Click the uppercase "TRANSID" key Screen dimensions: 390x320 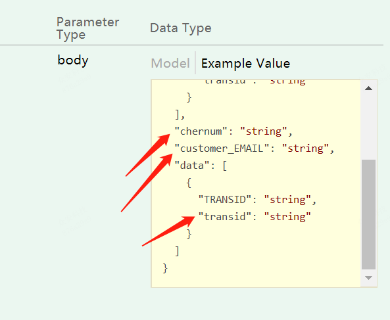click(x=225, y=200)
